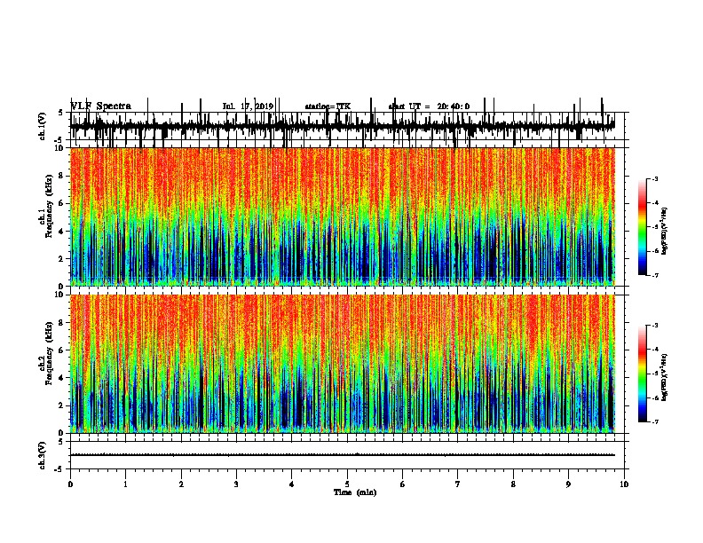Image resolution: width=703 pixels, height=543 pixels.
Task: Click the 'ch.1(V)' waveform axis label
Action: click(x=42, y=126)
